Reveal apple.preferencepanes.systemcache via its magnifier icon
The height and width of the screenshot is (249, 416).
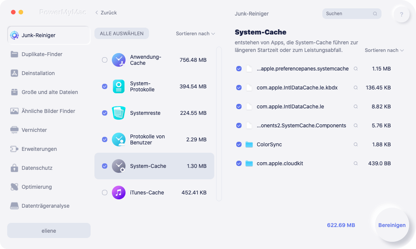point(355,69)
